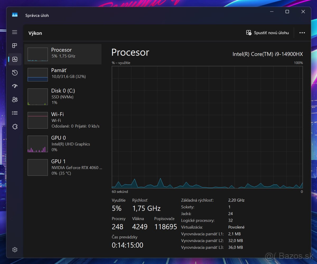Select Procesor in the resource list
Image resolution: width=317 pixels, height=264 pixels.
[63, 54]
